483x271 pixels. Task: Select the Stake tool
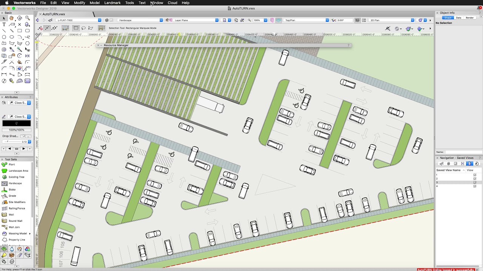point(9,189)
